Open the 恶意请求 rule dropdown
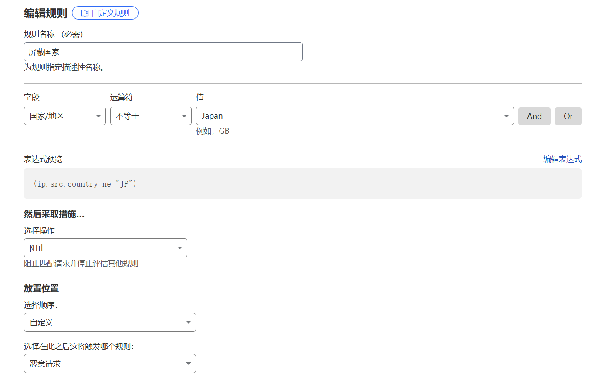The image size is (612, 387). coord(110,364)
